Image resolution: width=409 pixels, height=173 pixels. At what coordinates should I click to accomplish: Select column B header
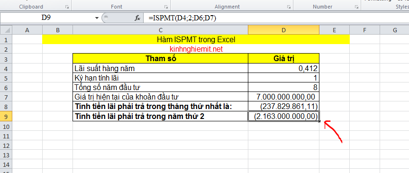pos(58,30)
